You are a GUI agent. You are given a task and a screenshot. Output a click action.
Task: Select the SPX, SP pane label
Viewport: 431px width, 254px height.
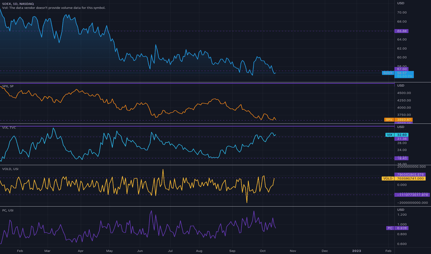[x=8, y=86]
